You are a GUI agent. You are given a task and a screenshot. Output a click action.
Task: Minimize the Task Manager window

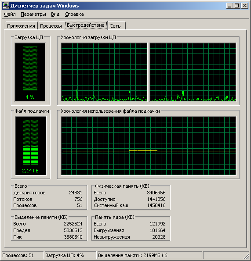click(229, 6)
